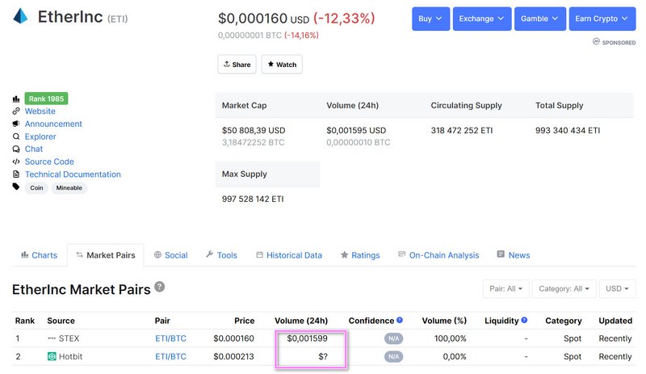This screenshot has height=374, width=646.
Task: Click the Hotbit source name
Action: [x=70, y=357]
